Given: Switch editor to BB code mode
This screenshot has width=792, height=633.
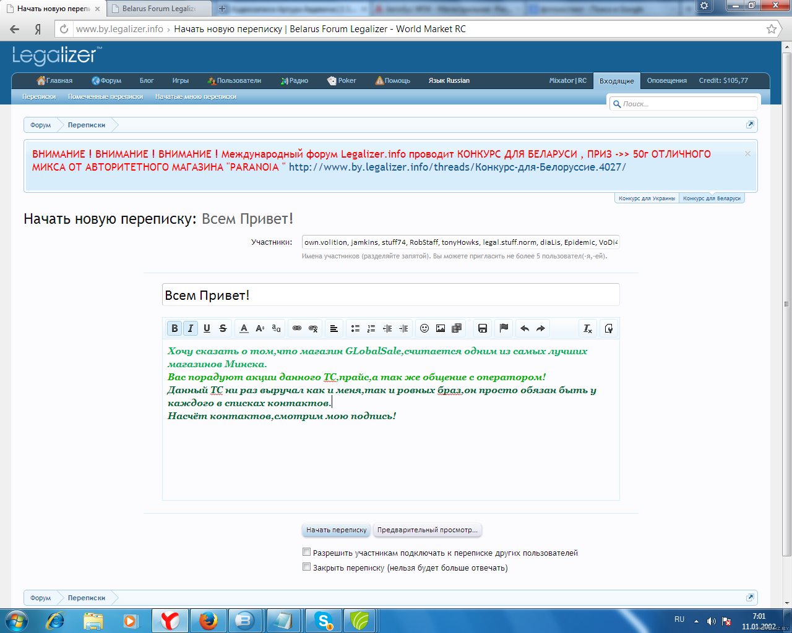Looking at the screenshot, I should pyautogui.click(x=609, y=328).
